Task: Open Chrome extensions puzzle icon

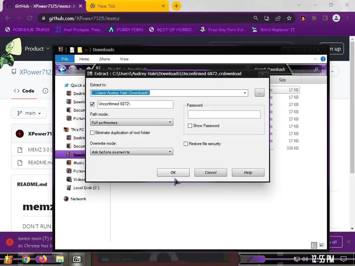Action: click(x=314, y=18)
